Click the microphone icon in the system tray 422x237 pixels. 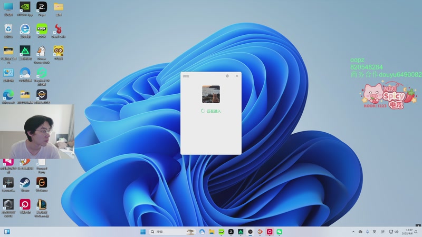pos(367,232)
